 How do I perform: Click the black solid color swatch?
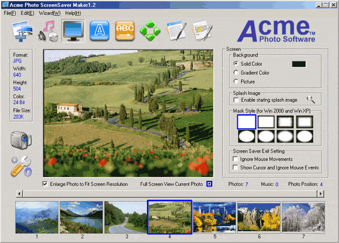point(299,64)
